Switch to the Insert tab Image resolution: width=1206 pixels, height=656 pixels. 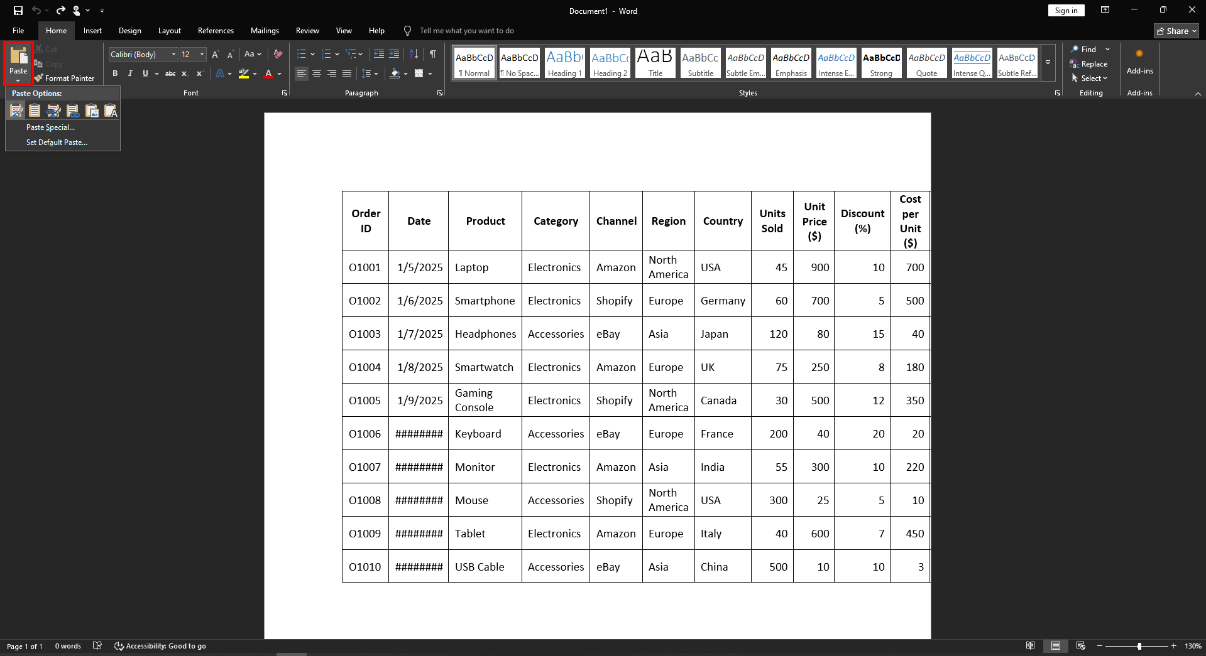tap(92, 31)
